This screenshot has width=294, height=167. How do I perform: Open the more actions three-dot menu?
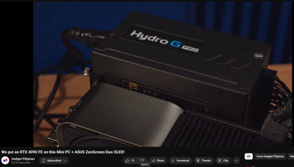coord(236,161)
